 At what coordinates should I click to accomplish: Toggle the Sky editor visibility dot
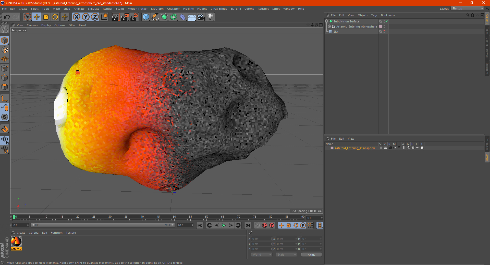(x=384, y=31)
